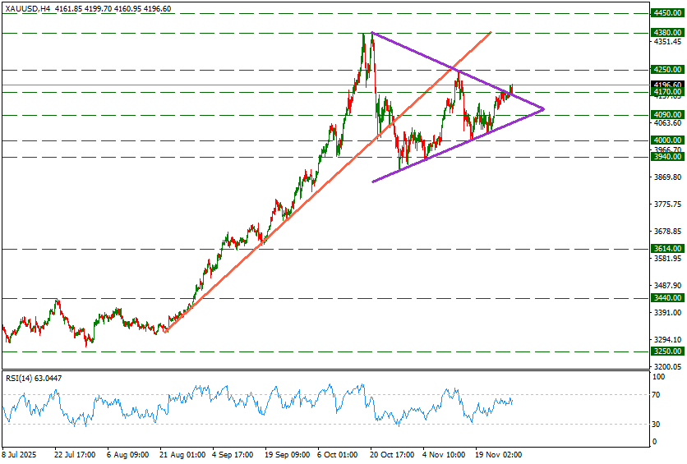Select the 4090.00 price level label

(666, 115)
